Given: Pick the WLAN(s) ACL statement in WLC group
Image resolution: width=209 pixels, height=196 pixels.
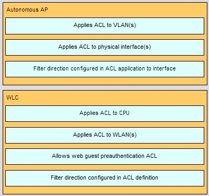Looking at the screenshot, I should [x=105, y=135].
